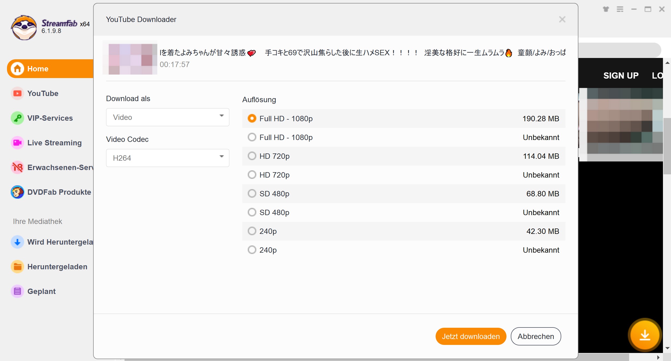Select HD 720p with Unbekannt size
671x361 pixels.
(x=404, y=175)
